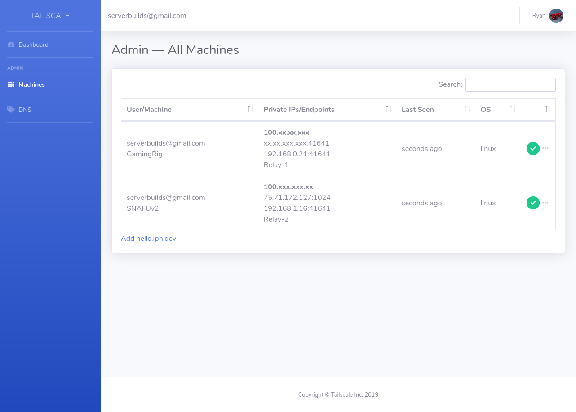Click the Relay-1 entry
The image size is (576, 412).
click(276, 165)
